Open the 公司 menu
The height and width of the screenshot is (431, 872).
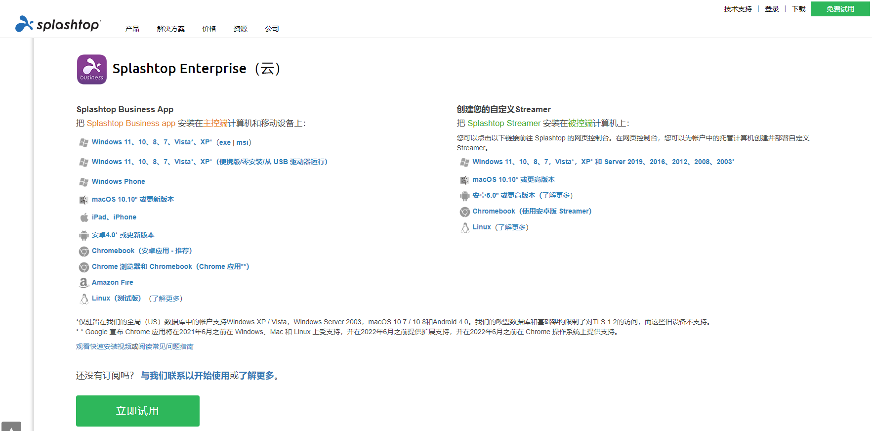(272, 29)
